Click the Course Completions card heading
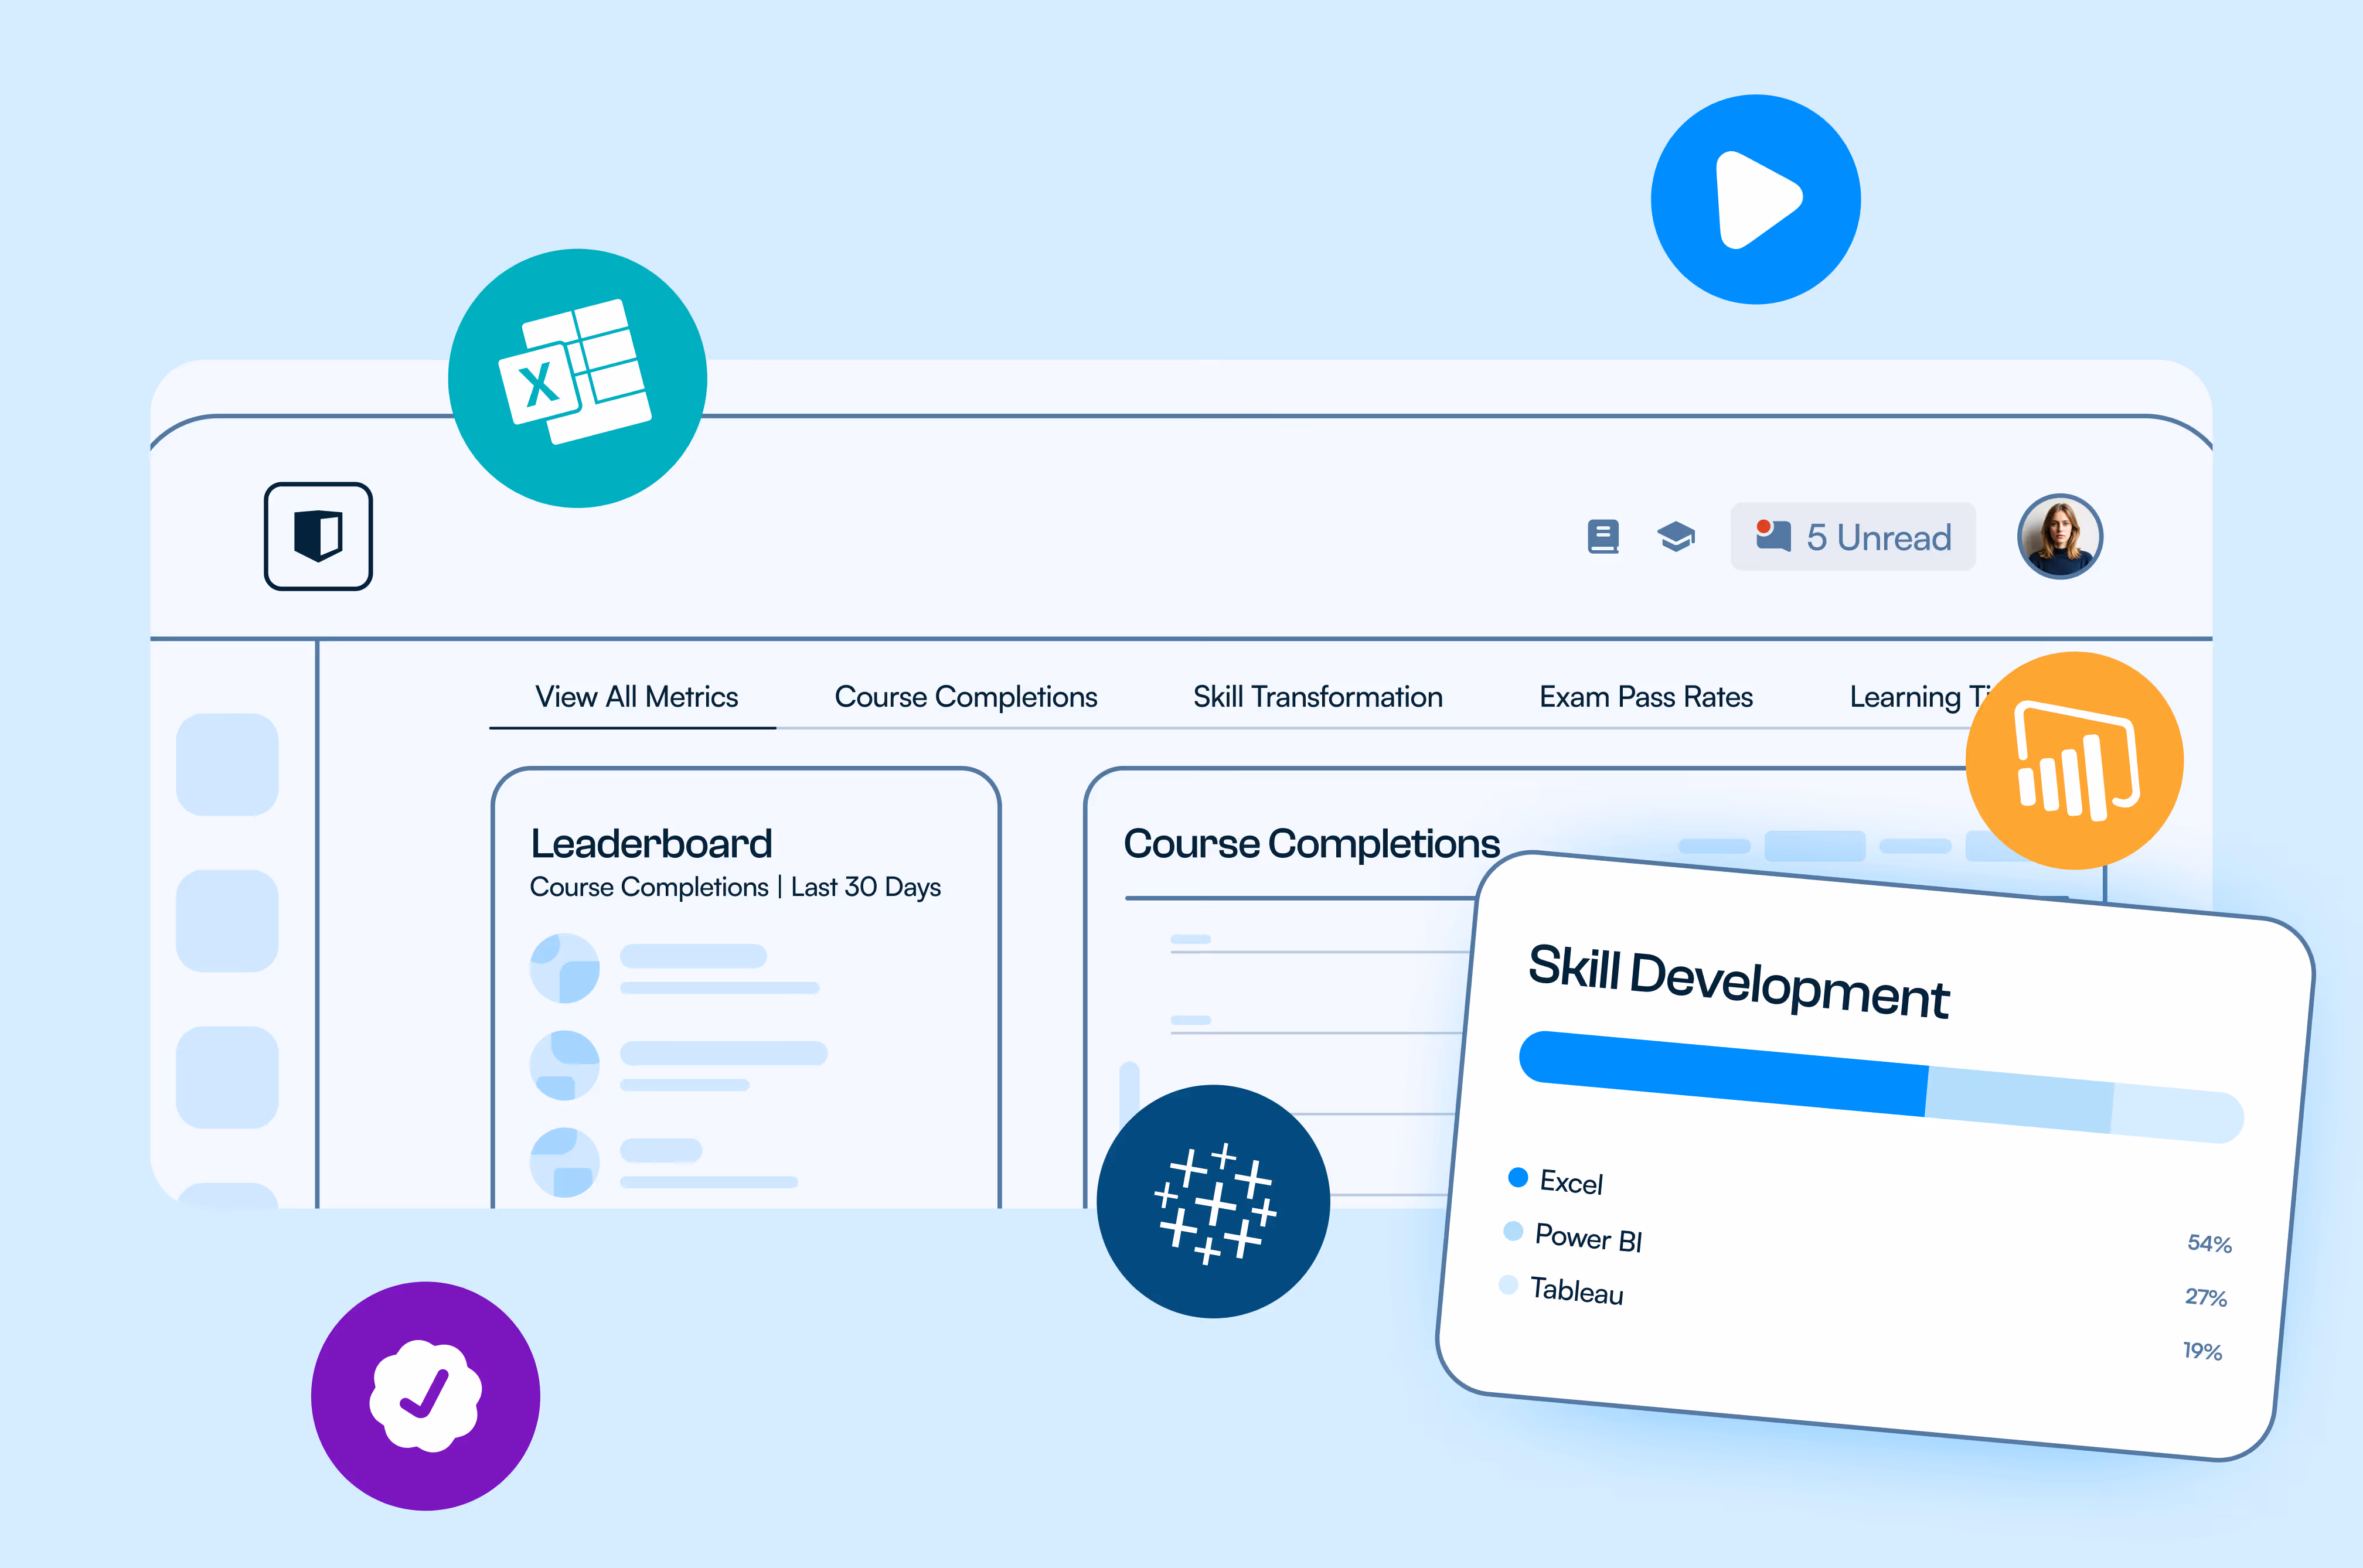The height and width of the screenshot is (1568, 2363). coord(1311,844)
